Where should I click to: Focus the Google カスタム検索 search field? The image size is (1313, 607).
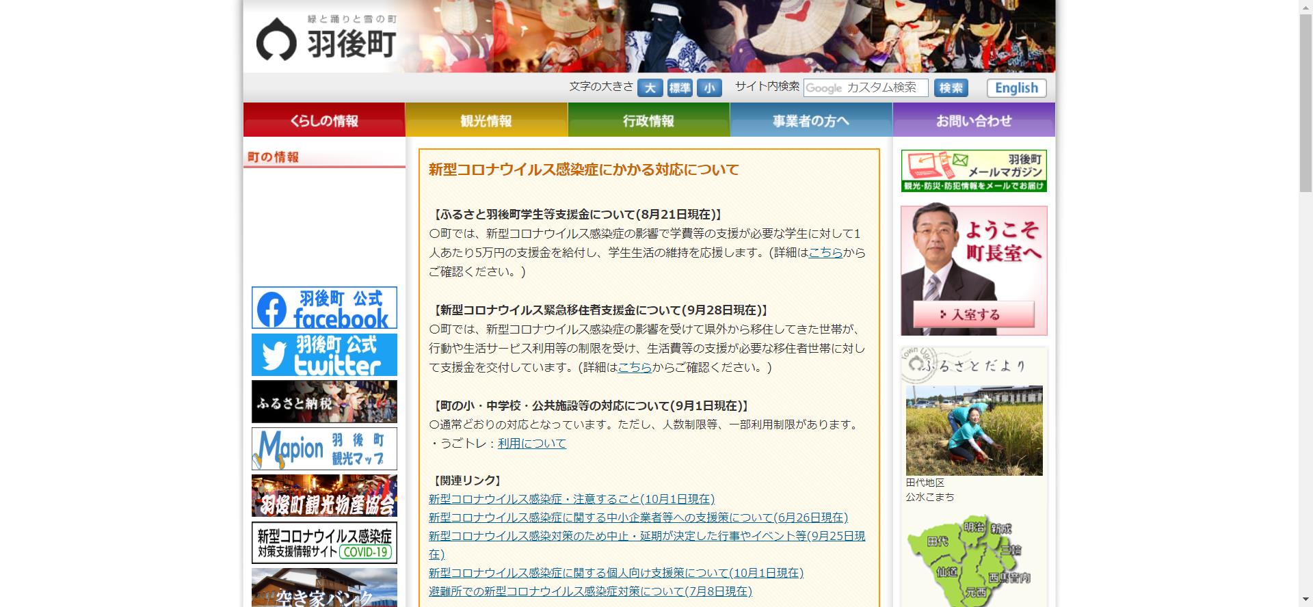point(866,88)
